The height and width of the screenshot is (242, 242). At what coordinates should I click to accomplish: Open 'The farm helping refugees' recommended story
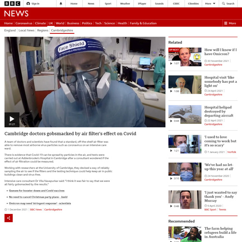(x=220, y=233)
